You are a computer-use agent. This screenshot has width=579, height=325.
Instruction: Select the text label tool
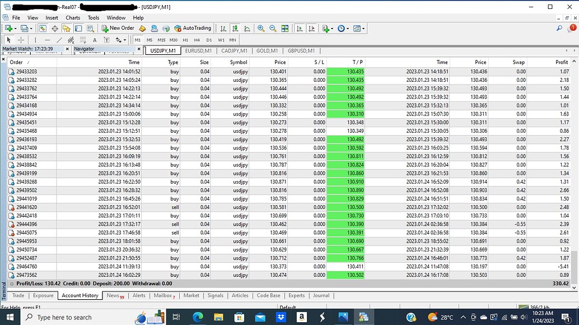(x=106, y=40)
